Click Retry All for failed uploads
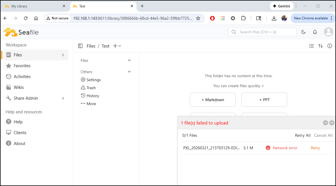Viewport: 336px width, 186px height. (303, 135)
